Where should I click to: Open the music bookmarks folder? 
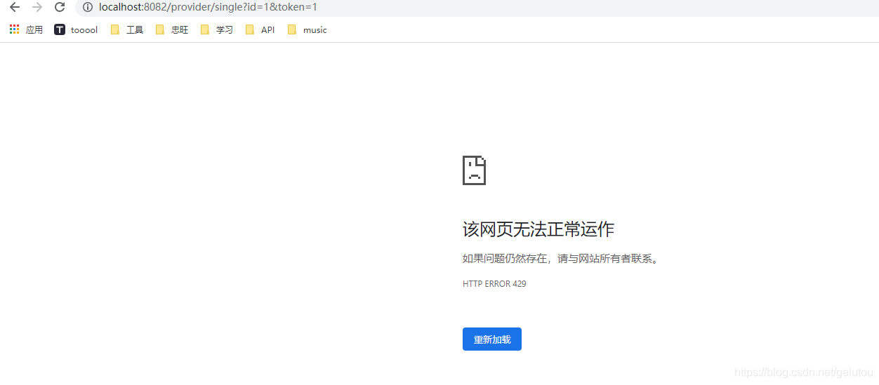coord(308,29)
